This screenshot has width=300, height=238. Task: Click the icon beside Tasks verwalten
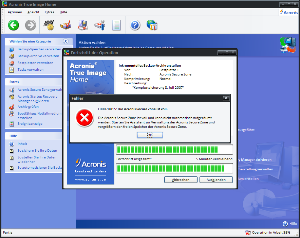12,70
